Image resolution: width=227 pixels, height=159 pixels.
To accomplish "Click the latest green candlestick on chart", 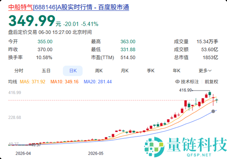I will tap(217, 100).
